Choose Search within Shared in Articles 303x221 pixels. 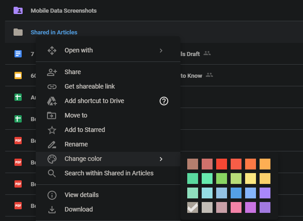109,173
